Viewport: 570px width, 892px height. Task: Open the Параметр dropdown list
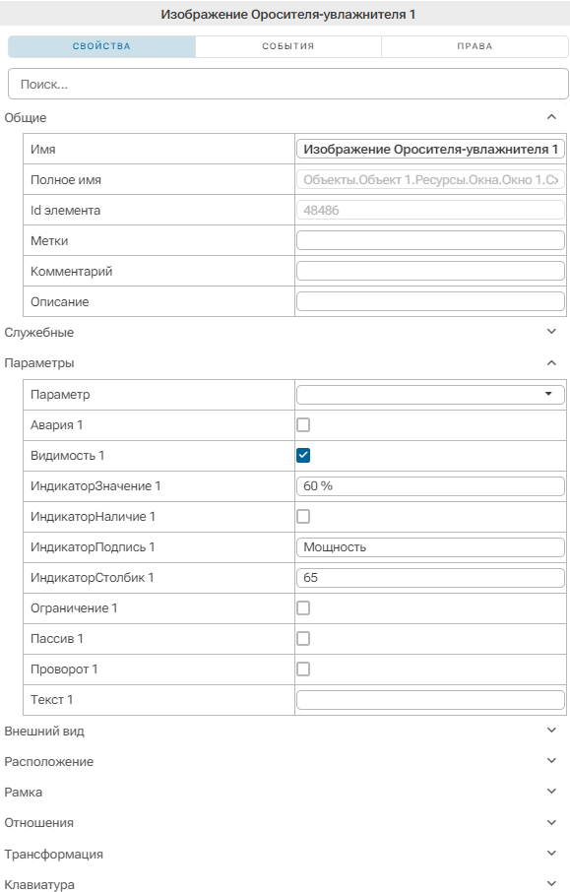pyautogui.click(x=430, y=394)
